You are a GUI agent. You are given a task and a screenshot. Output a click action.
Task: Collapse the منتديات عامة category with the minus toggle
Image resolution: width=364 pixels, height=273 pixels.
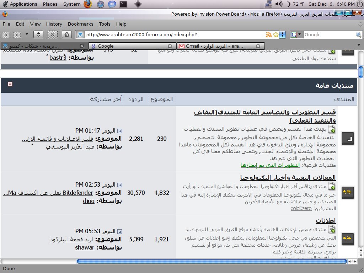pos(10,84)
